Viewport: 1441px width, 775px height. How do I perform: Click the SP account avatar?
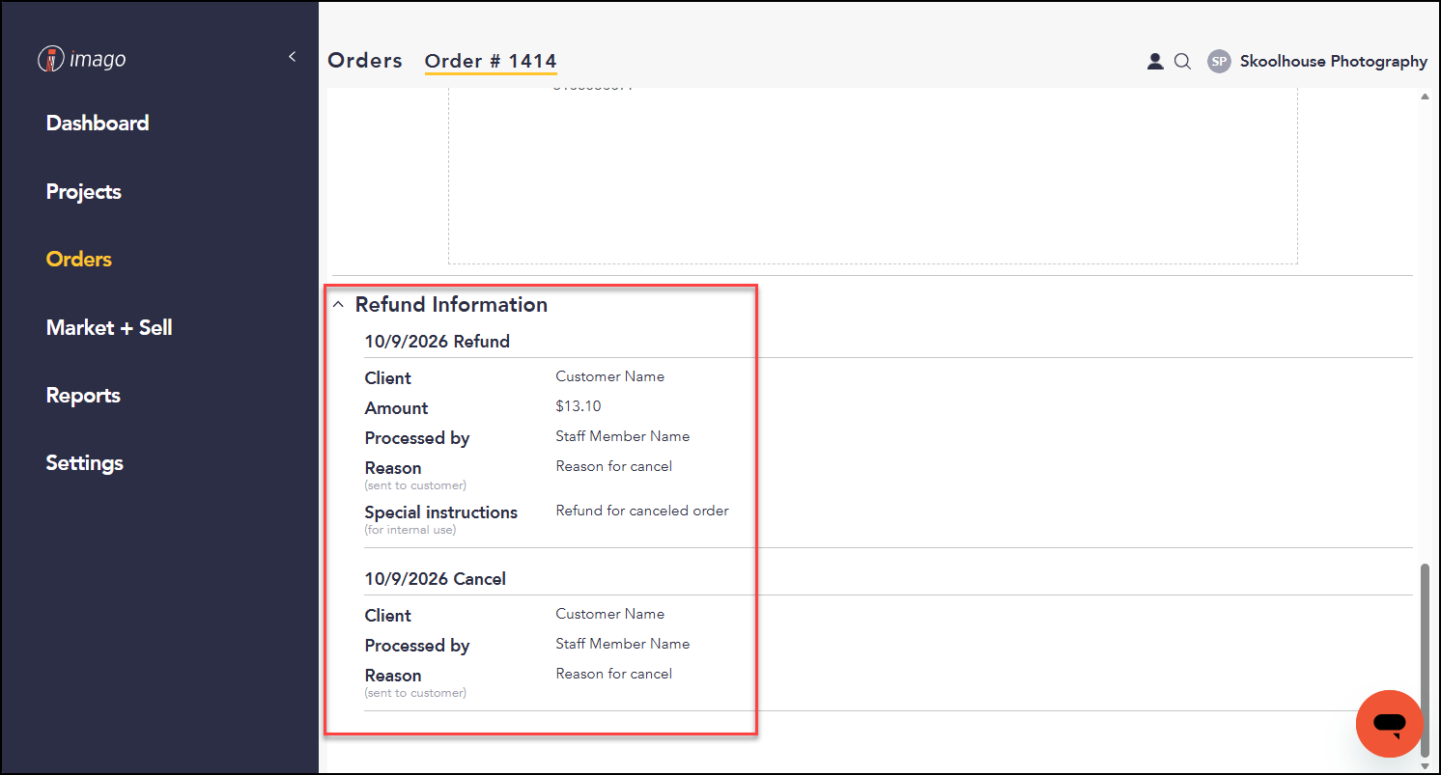1220,61
